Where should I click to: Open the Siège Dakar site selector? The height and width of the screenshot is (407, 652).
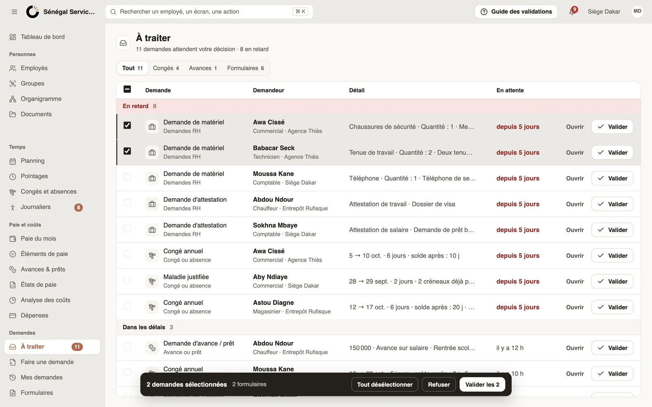[x=604, y=12]
